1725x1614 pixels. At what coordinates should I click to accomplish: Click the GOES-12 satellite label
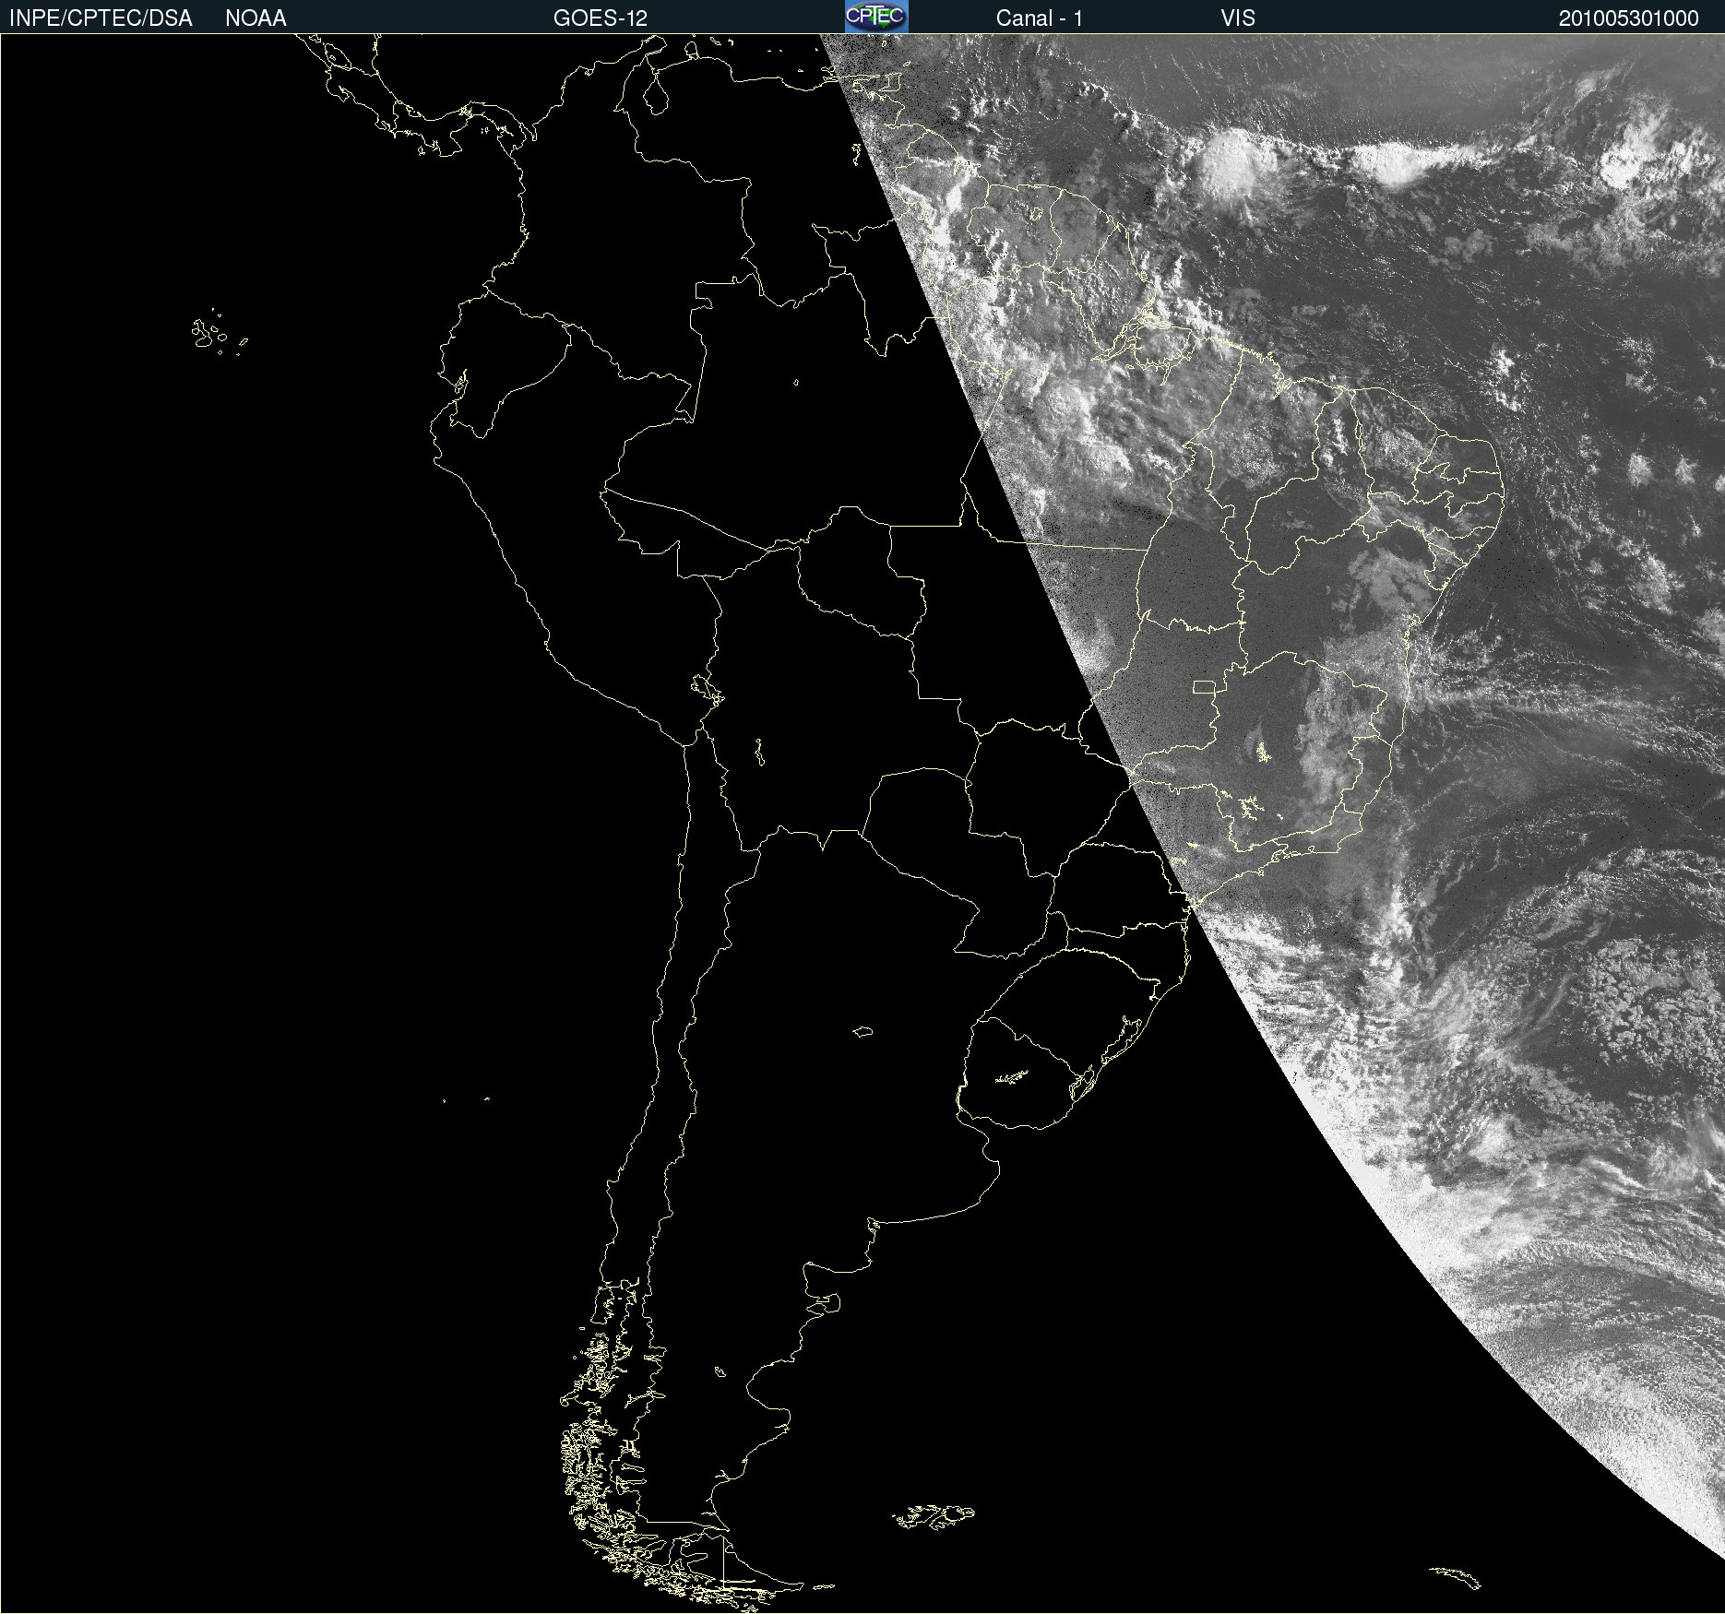coord(601,18)
